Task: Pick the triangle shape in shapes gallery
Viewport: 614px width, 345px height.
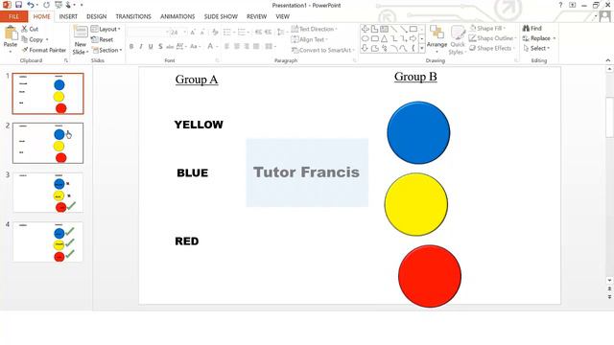Action: [384, 38]
